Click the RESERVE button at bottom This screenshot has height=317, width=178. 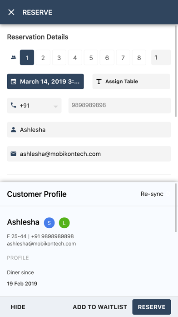click(152, 307)
